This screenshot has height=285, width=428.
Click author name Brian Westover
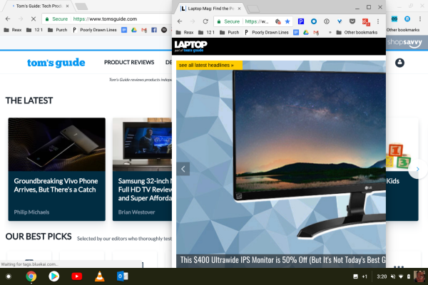tap(136, 212)
